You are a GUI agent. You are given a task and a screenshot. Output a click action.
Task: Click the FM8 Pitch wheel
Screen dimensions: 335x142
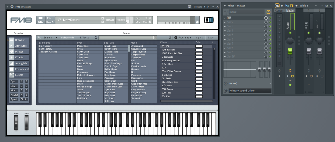tap(16, 123)
